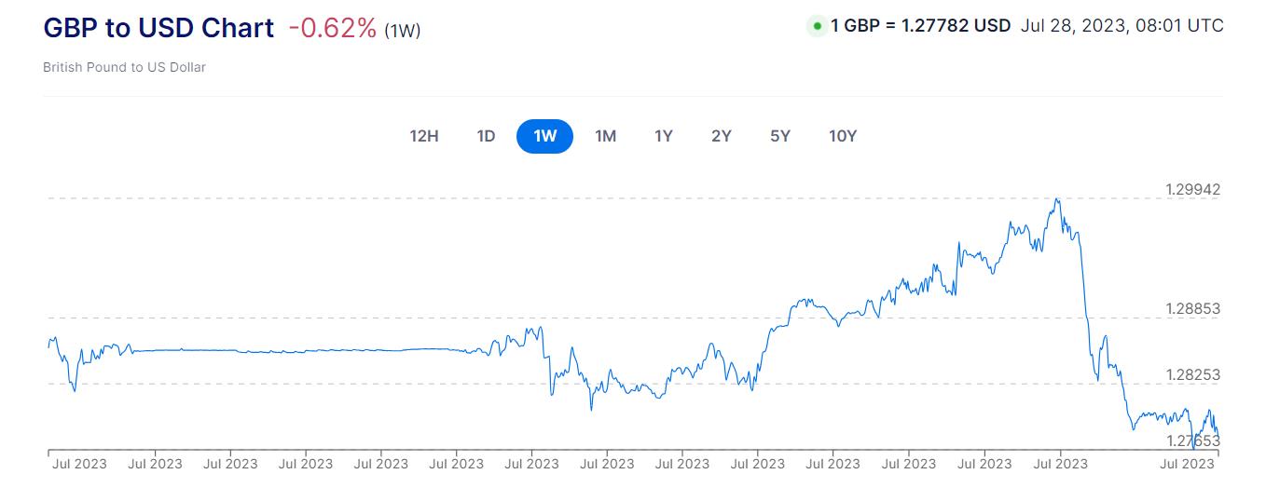Select the active 1W range tab
The image size is (1266, 501).
[x=544, y=136]
